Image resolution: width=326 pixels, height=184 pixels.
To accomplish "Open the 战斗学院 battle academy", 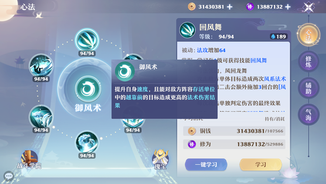I will point(29,160).
